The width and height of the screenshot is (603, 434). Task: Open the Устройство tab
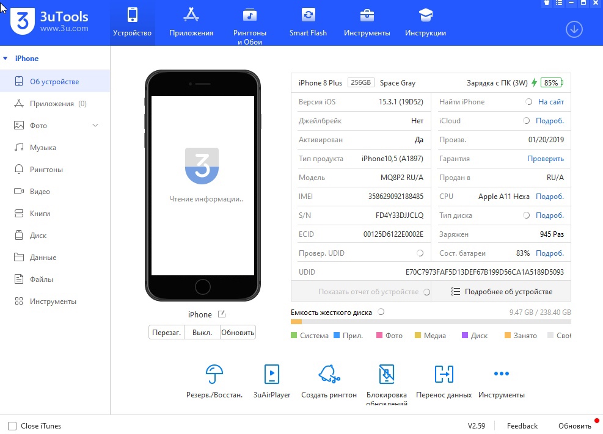[133, 23]
